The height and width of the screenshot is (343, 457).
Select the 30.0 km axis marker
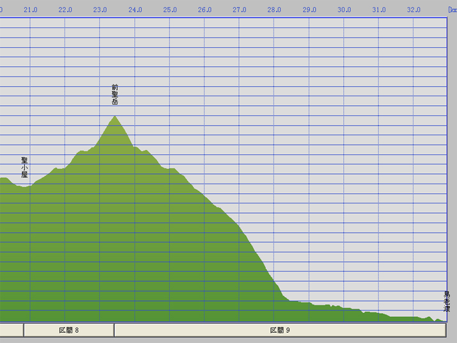tap(345, 10)
